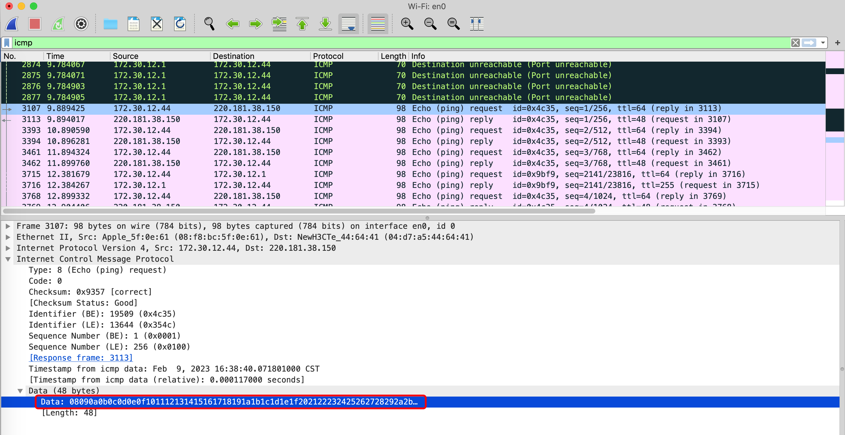Screen dimensions: 845x435
Task: Sort packets by the Destination column
Action: [260, 56]
